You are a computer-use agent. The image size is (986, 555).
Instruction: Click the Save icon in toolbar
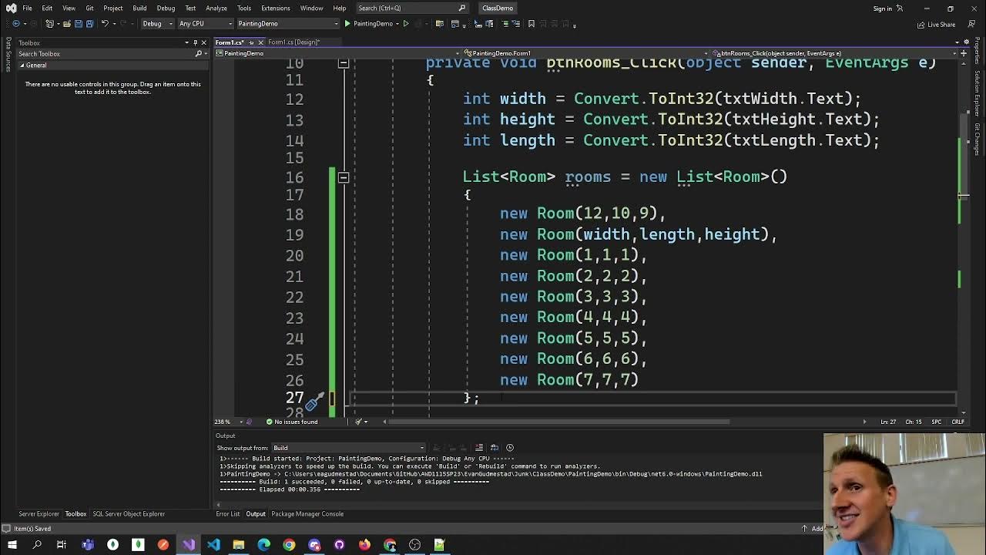pyautogui.click(x=78, y=24)
